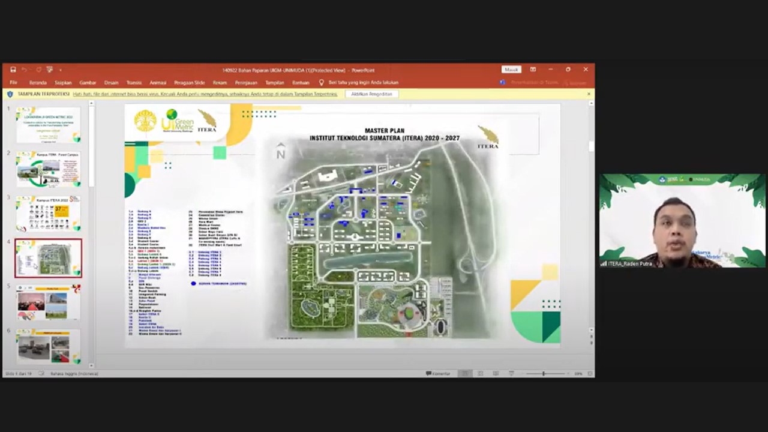Start slideshow from Quick Access Toolbar icon
The width and height of the screenshot is (768, 432).
click(50, 70)
